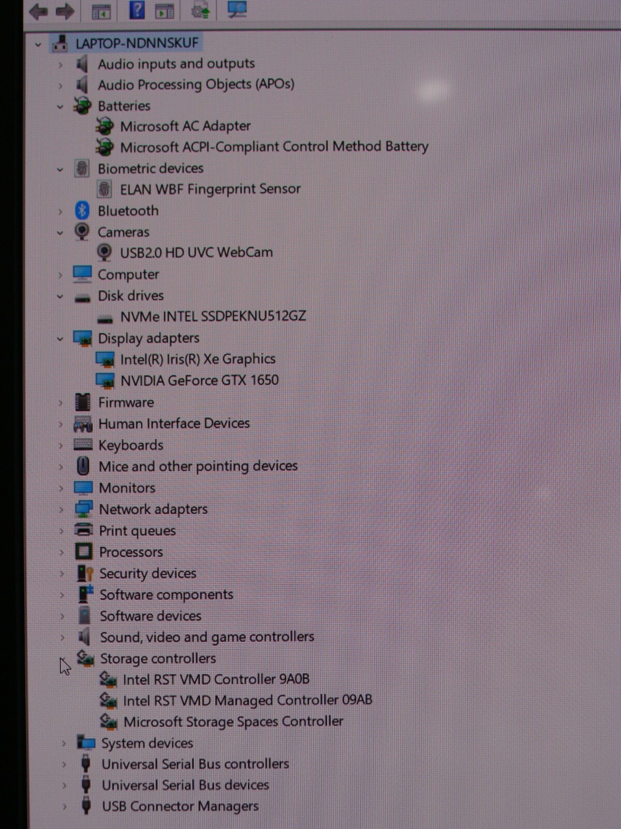
Task: Select NVMe INTEL SSDPEKNU512GZ disk
Action: (213, 316)
